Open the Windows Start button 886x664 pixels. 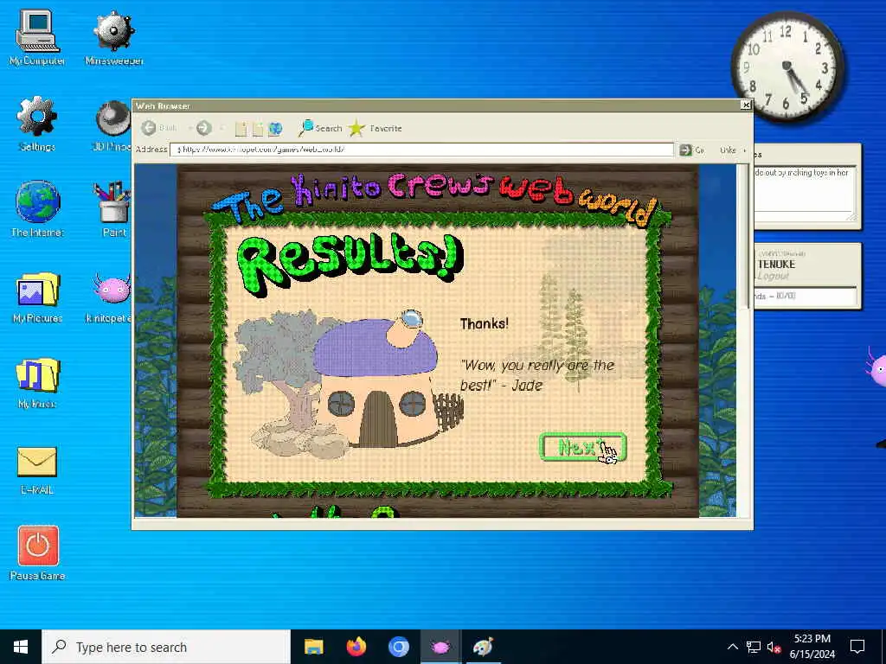click(x=21, y=647)
